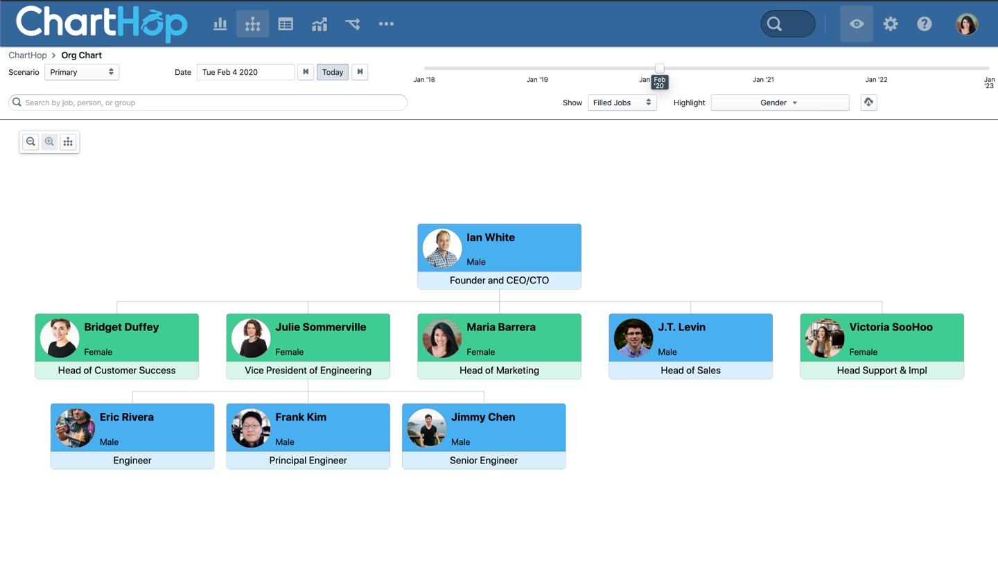Click the search by job or person field

pyautogui.click(x=208, y=103)
